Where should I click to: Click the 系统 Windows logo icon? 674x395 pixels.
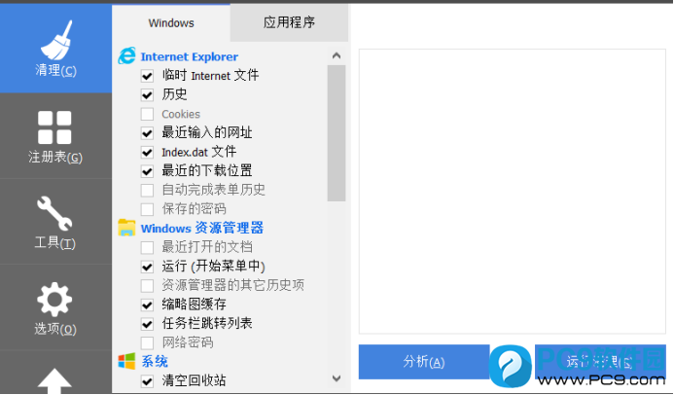126,361
